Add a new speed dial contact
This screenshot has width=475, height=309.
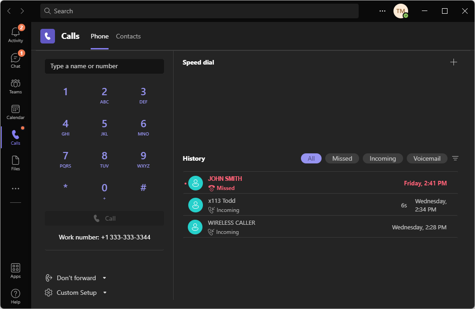click(453, 62)
